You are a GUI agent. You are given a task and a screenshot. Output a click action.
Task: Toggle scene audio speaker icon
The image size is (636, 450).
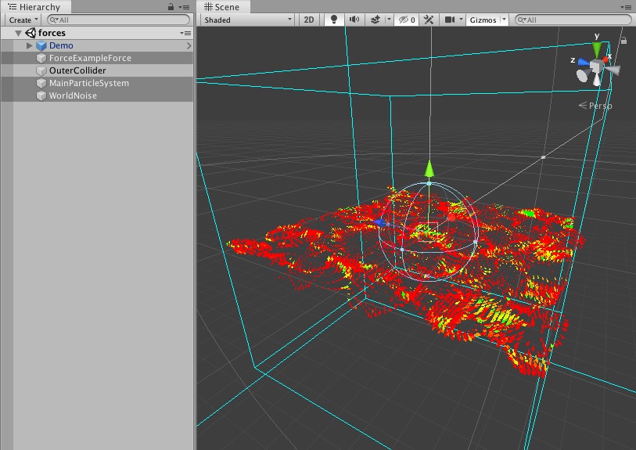[x=354, y=20]
